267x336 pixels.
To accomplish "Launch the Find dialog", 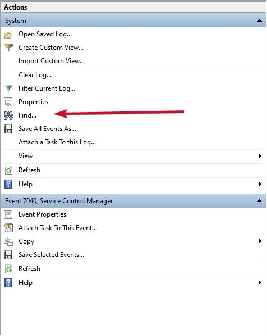I will click(27, 115).
